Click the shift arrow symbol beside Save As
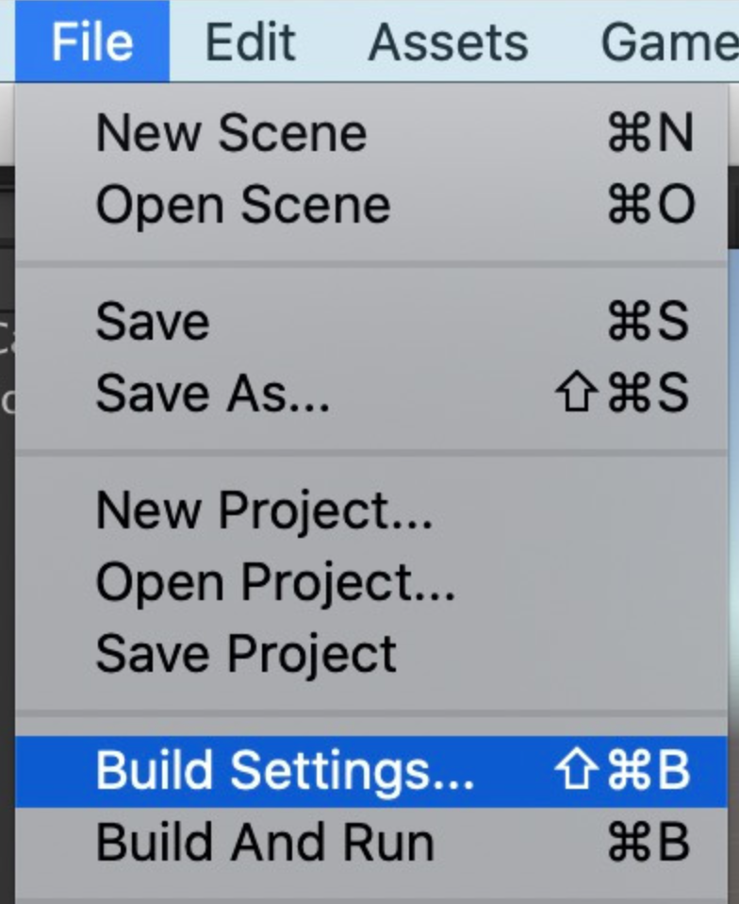 tap(575, 394)
